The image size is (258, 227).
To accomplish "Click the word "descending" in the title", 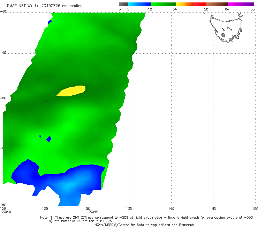I will pyautogui.click(x=72, y=6).
